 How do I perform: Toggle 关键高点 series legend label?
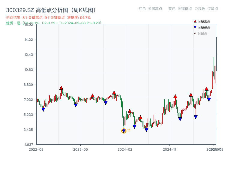204,22
